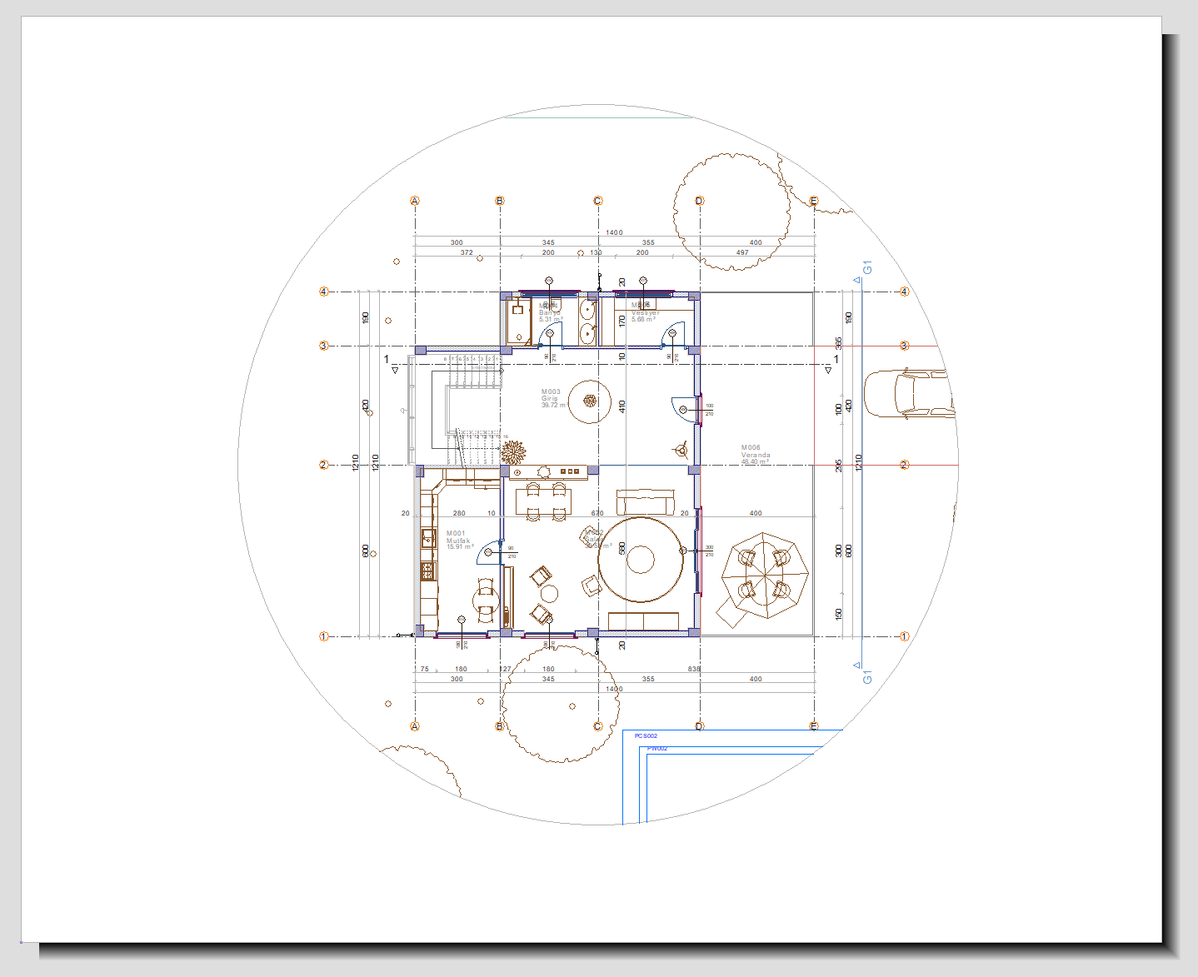Click the PW002 label
This screenshot has height=977, width=1198.
click(657, 749)
